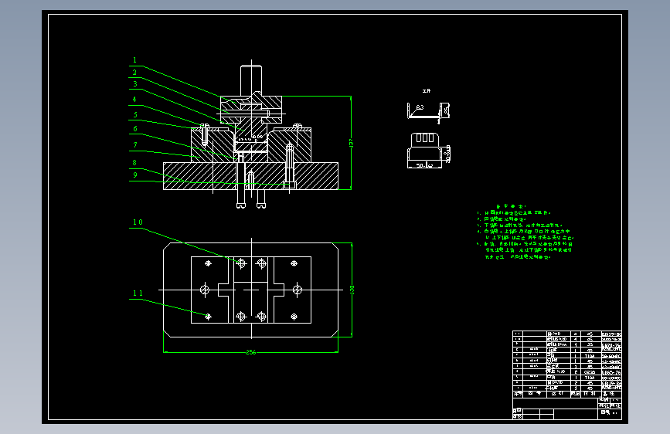Select callout label 11 near plan view

(138, 293)
